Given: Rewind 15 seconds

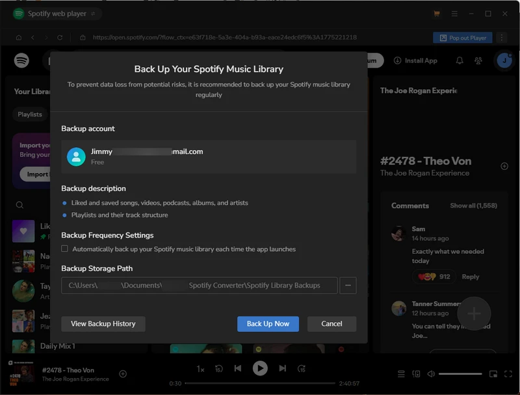Looking at the screenshot, I should coord(218,368).
